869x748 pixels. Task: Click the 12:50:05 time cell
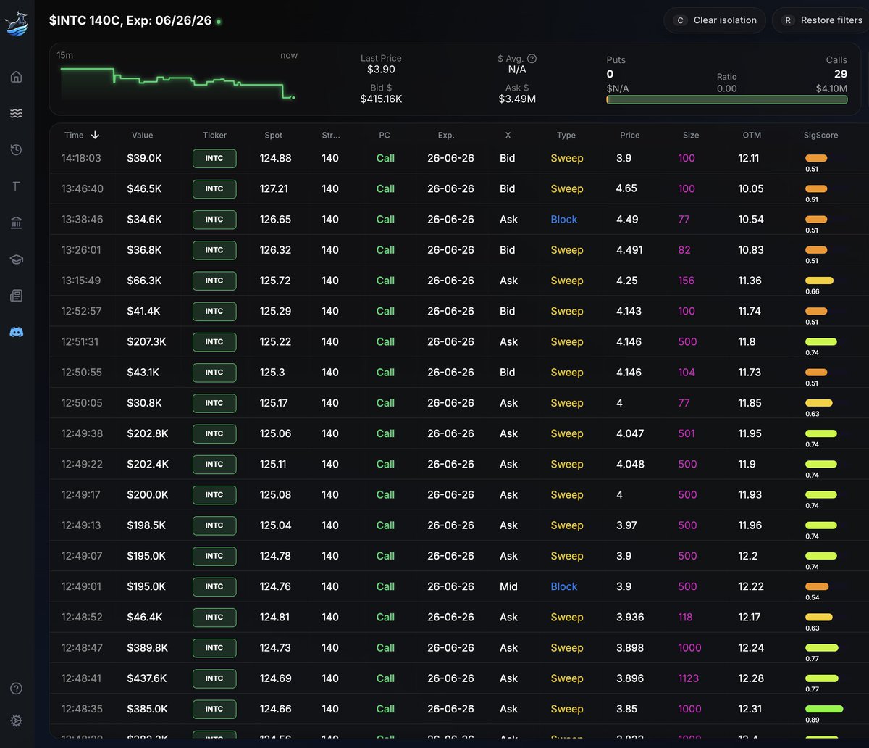click(x=81, y=403)
